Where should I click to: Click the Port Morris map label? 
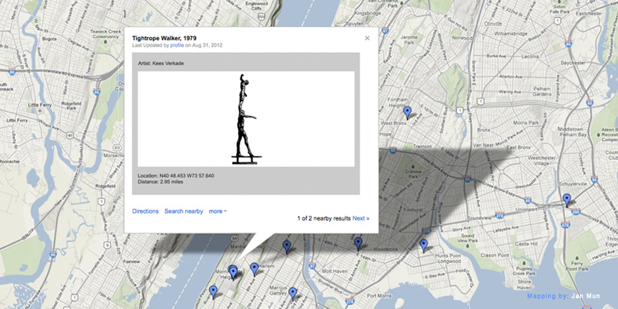click(378, 296)
